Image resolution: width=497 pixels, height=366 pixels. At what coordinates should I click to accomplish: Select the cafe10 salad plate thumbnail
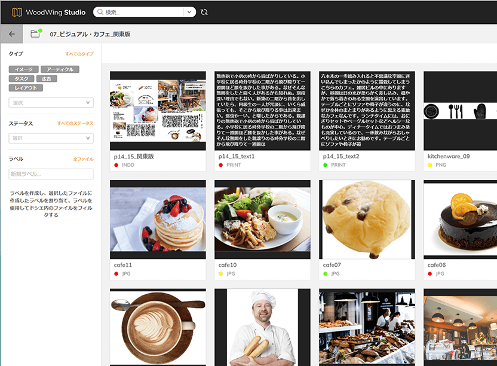(262, 219)
